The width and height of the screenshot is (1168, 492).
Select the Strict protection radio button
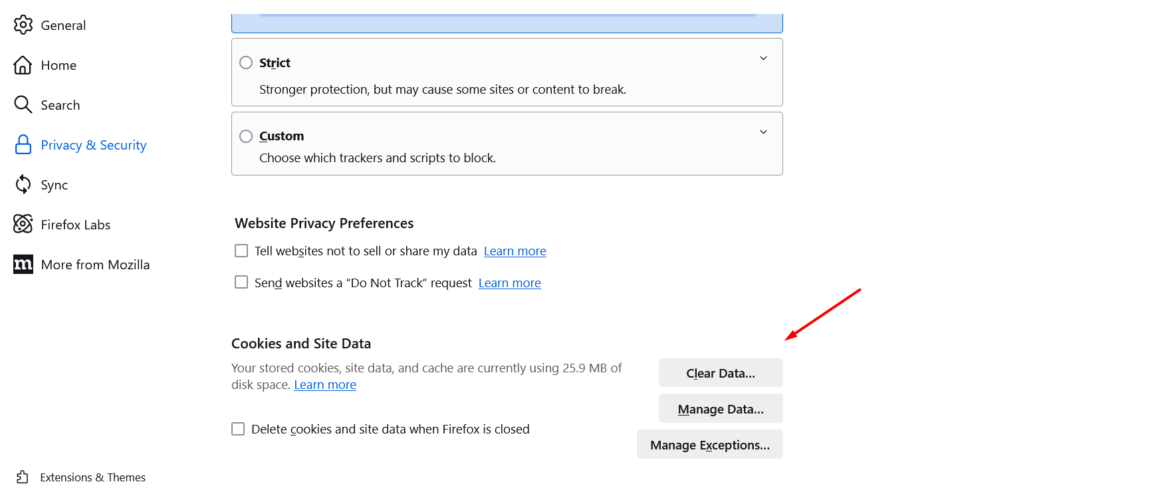[x=245, y=62]
